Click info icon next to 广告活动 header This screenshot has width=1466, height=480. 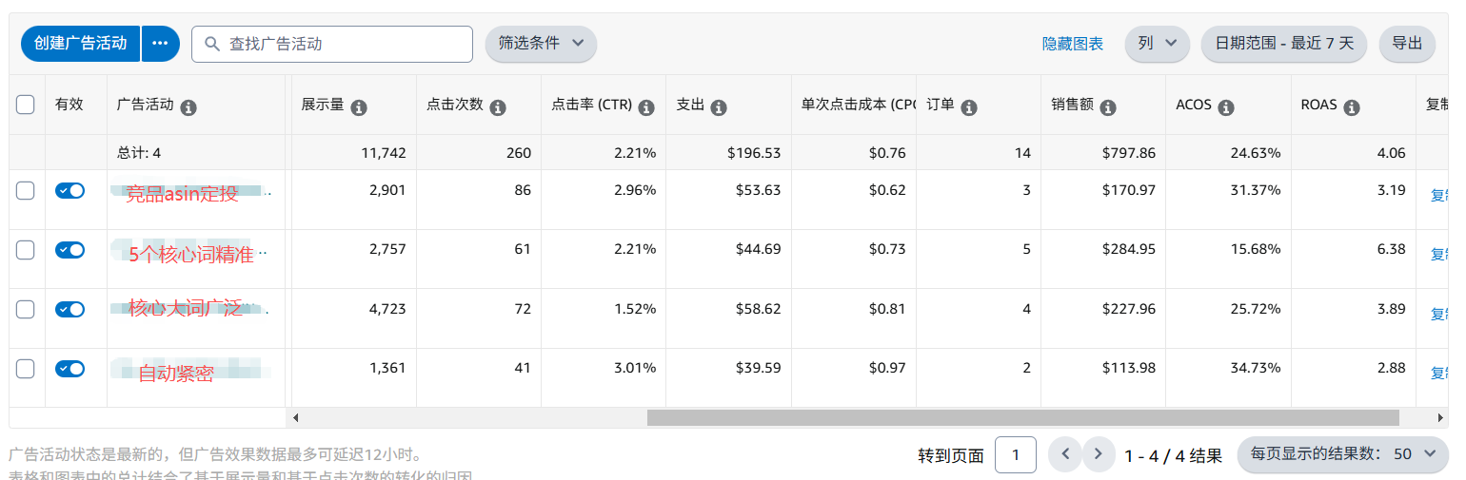click(188, 107)
